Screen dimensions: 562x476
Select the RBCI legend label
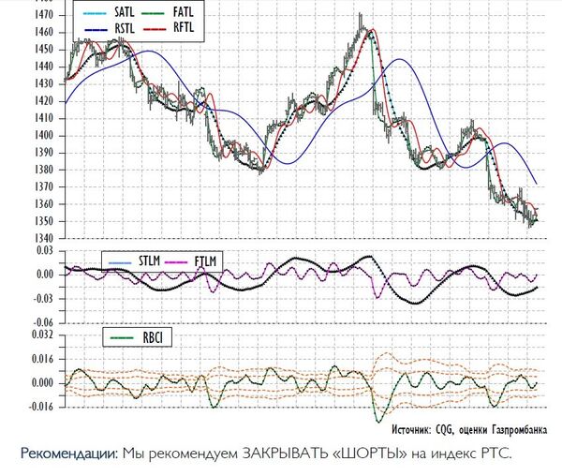tap(152, 335)
